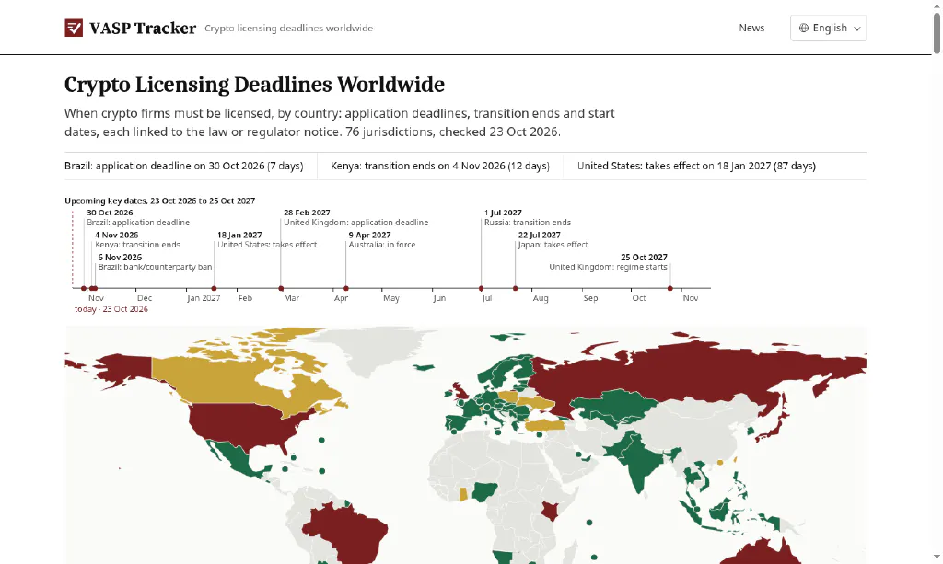
Task: Click the "Crypto Licensing Deadlines Worldwide" heading
Action: (x=254, y=85)
